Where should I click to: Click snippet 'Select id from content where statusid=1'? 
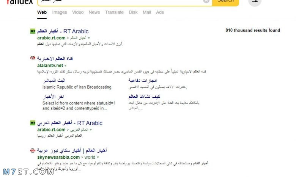click(79, 103)
